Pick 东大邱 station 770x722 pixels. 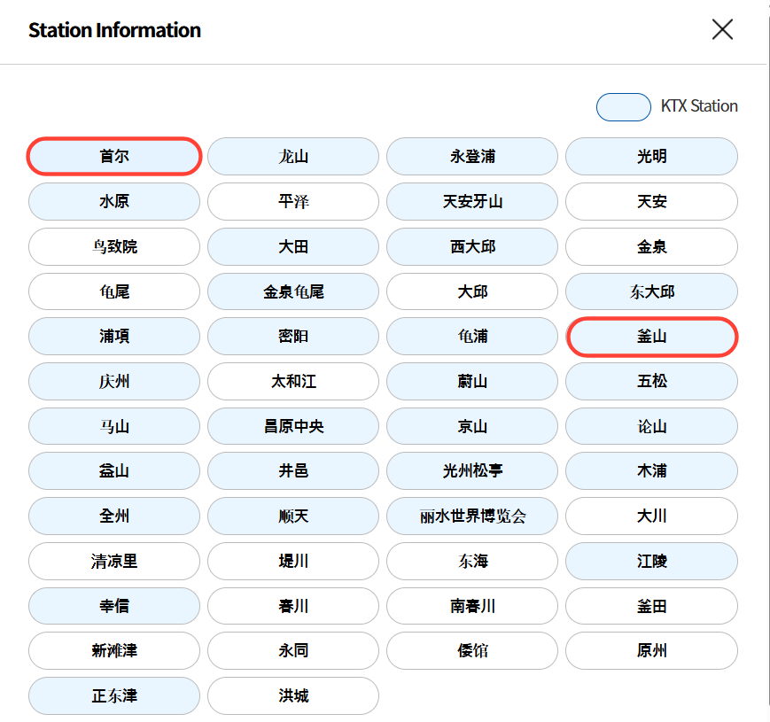(x=651, y=291)
